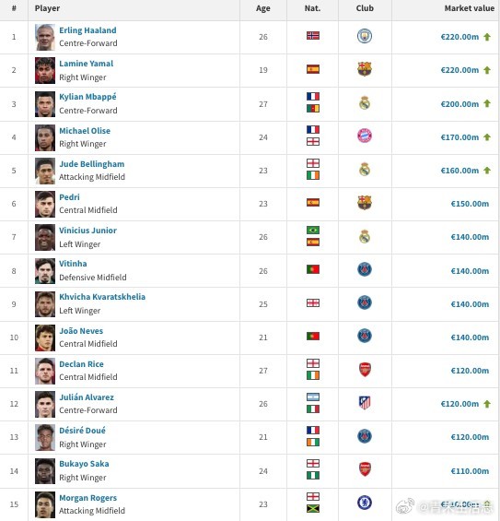Image resolution: width=500 pixels, height=521 pixels.
Task: Click PSG crest beside Vitinha
Action: (x=365, y=269)
